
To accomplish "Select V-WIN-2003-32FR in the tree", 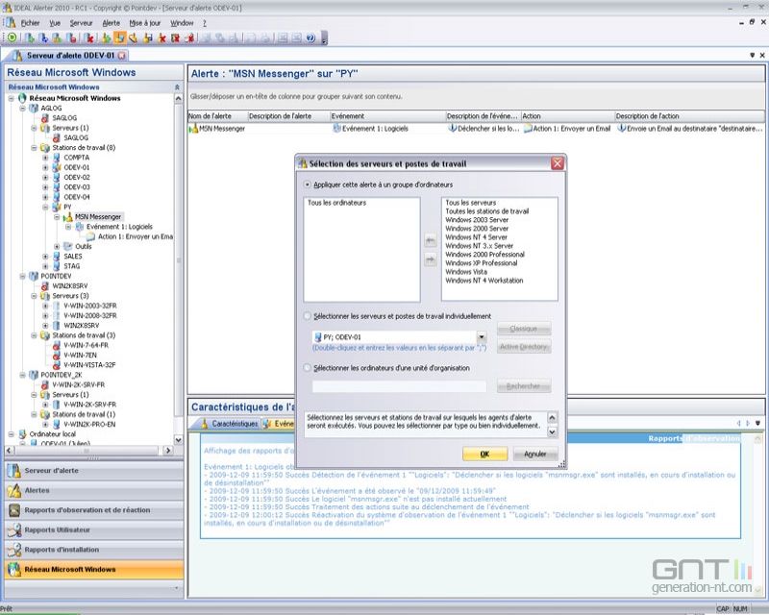I will 90,306.
